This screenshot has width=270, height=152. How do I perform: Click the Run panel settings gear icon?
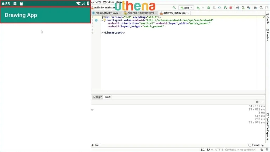click(257, 102)
